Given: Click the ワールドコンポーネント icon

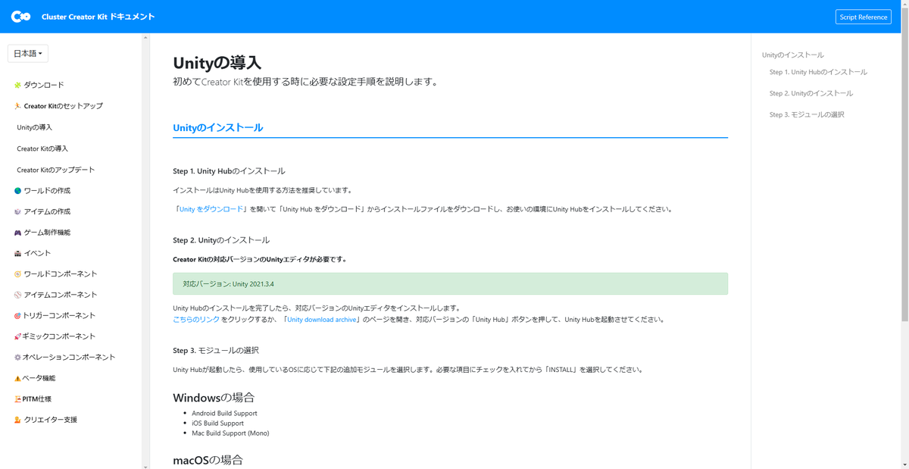Looking at the screenshot, I should tap(17, 274).
